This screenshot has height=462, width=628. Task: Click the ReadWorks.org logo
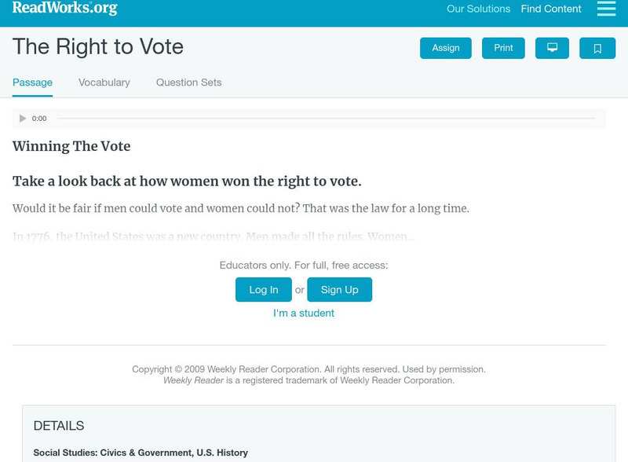coord(64,8)
